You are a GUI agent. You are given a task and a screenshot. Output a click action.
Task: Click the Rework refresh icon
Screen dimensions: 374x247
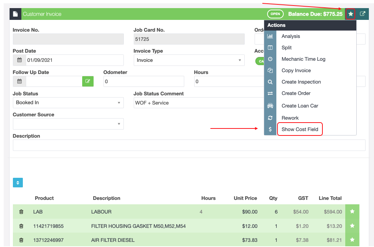pyautogui.click(x=270, y=118)
